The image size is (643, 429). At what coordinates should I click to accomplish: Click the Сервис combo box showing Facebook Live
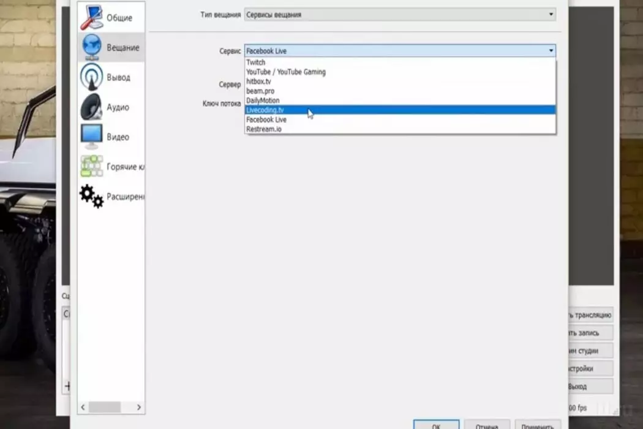(400, 50)
